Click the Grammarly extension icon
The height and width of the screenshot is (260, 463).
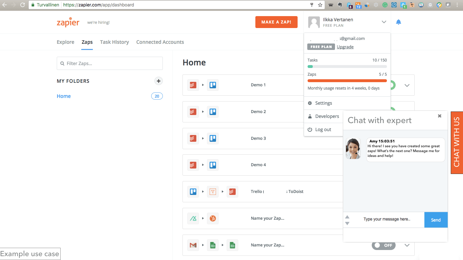(385, 5)
